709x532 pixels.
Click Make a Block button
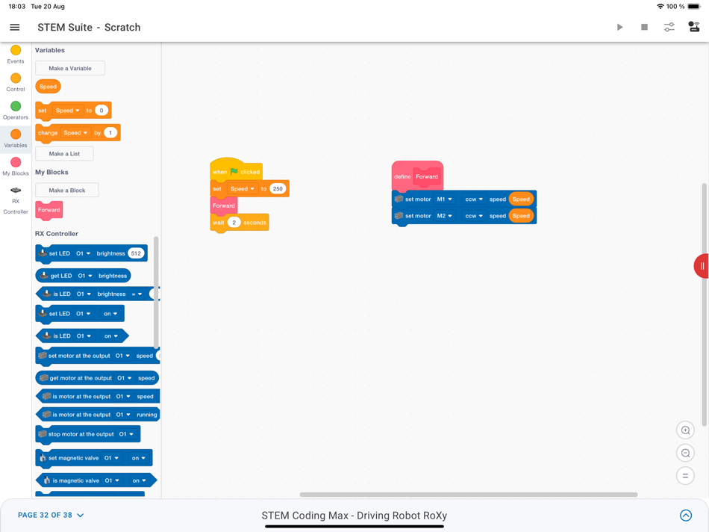[67, 191]
